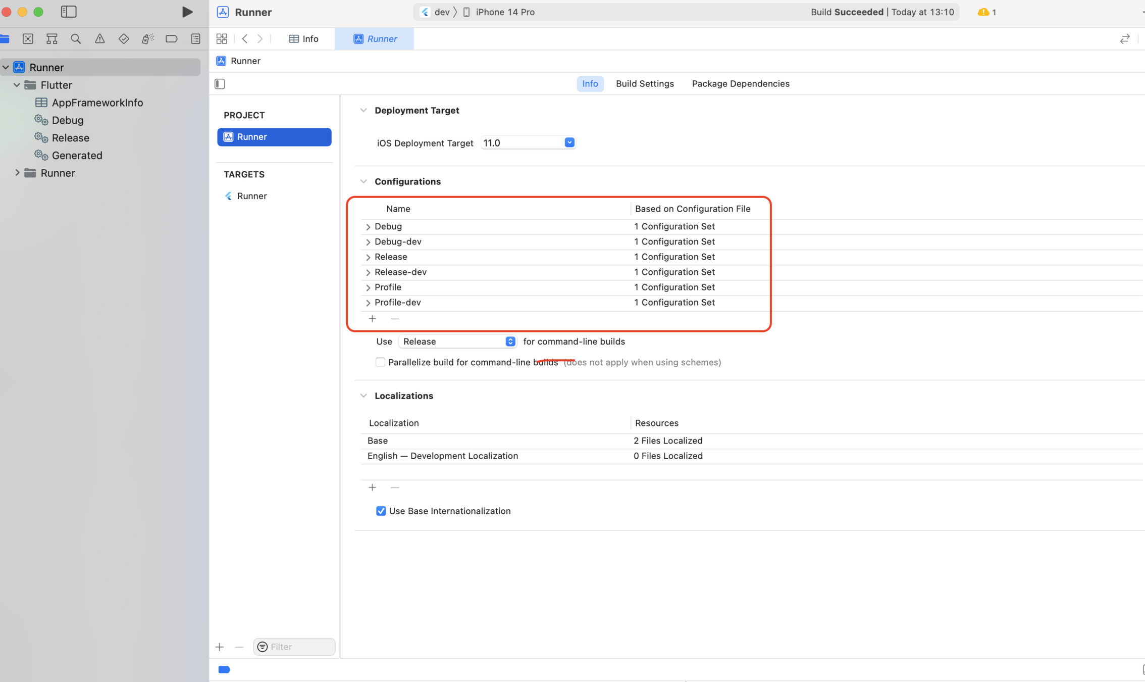Click the Run (play) button
Screen dimensions: 1145x682
click(187, 12)
